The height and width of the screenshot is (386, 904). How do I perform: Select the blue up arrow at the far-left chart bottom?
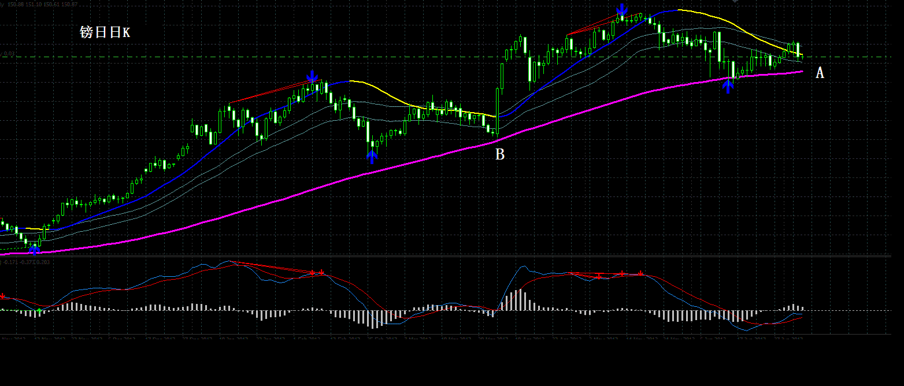click(x=35, y=249)
